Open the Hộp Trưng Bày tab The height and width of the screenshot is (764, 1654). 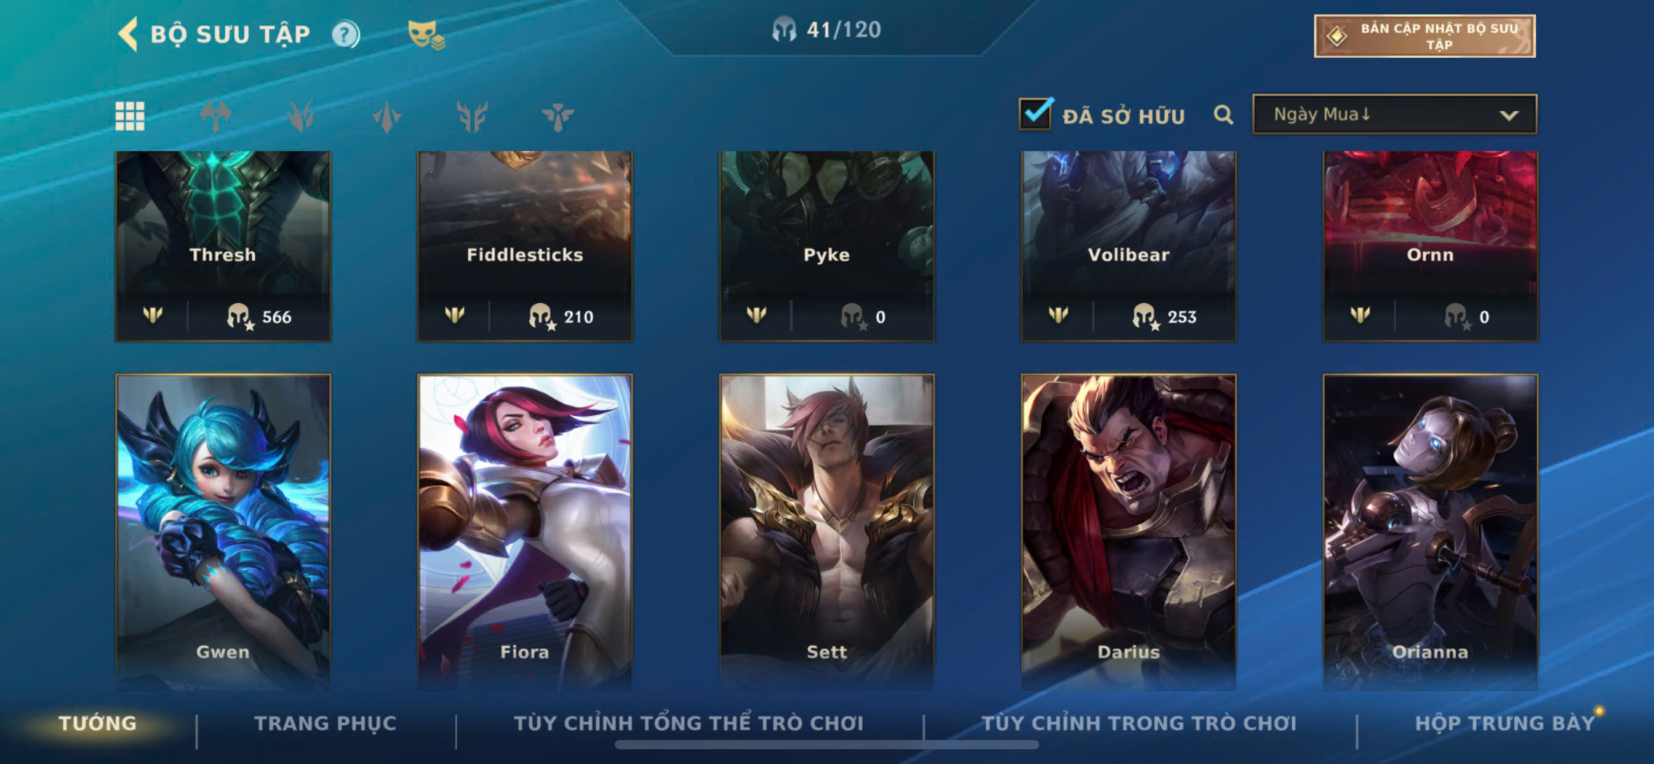pos(1504,723)
